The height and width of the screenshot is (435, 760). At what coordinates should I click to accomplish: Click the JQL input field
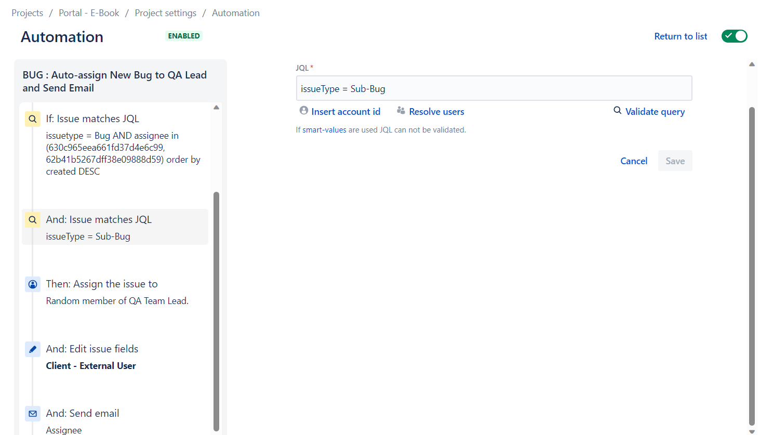tap(494, 88)
